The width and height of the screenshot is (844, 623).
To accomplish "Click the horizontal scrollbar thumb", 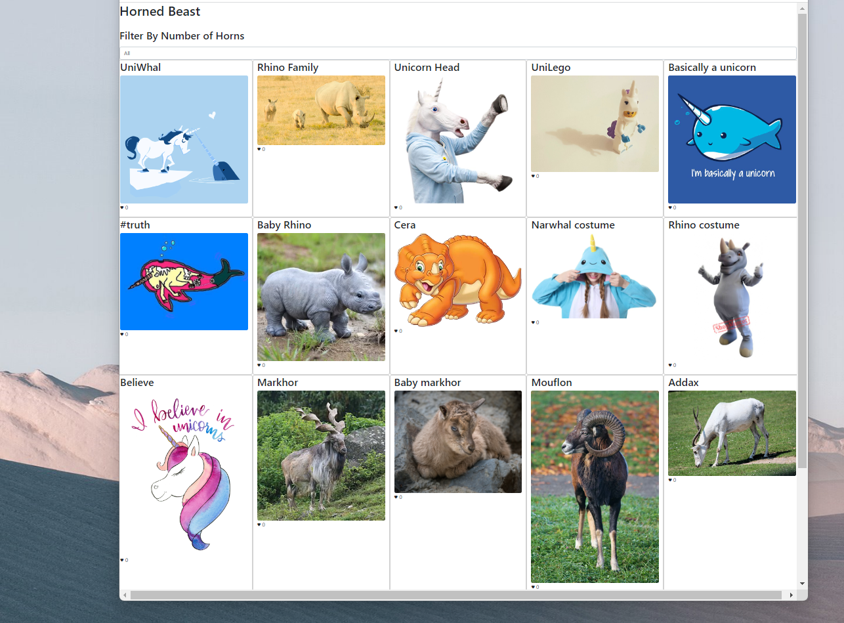I will pyautogui.click(x=456, y=595).
